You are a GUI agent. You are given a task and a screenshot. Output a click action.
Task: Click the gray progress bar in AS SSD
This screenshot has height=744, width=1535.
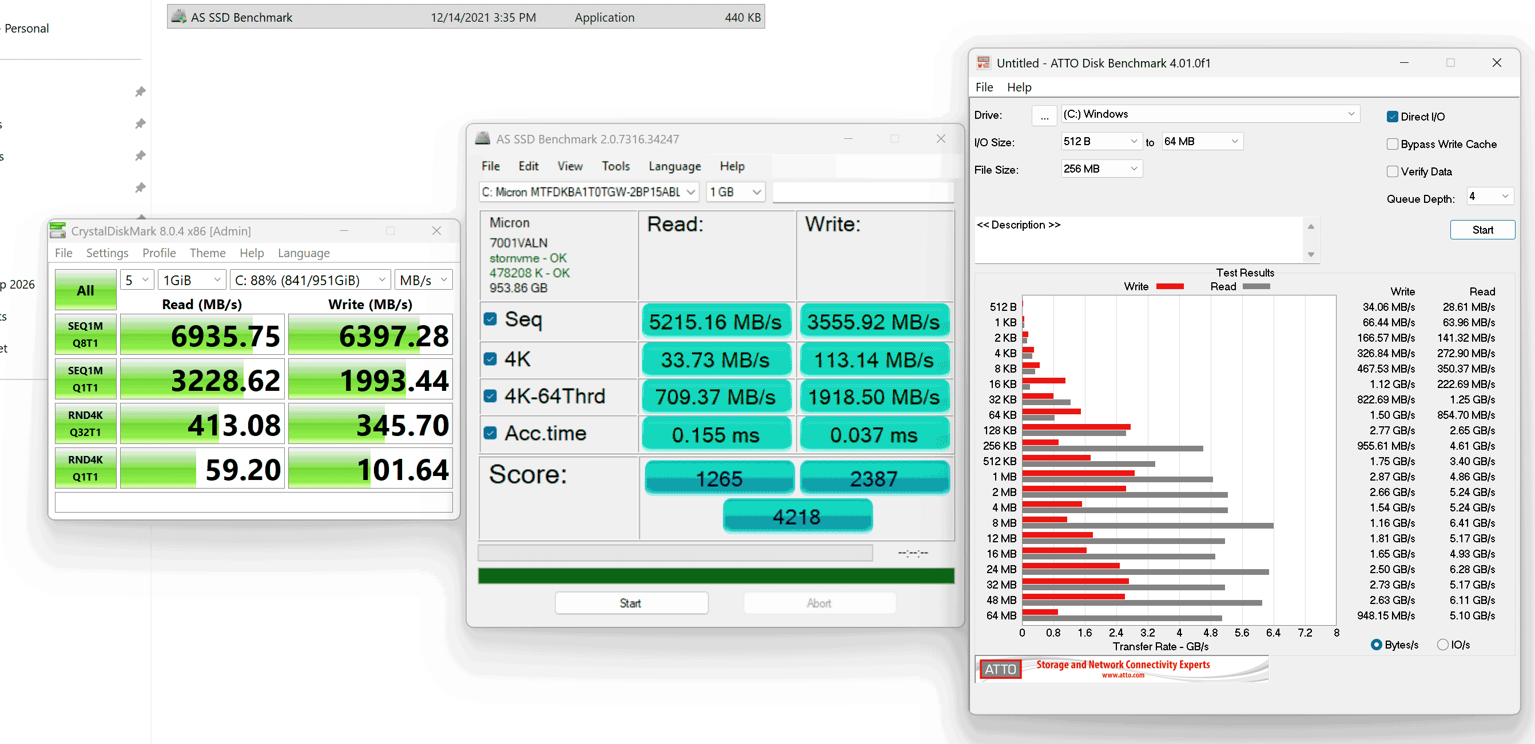[675, 553]
